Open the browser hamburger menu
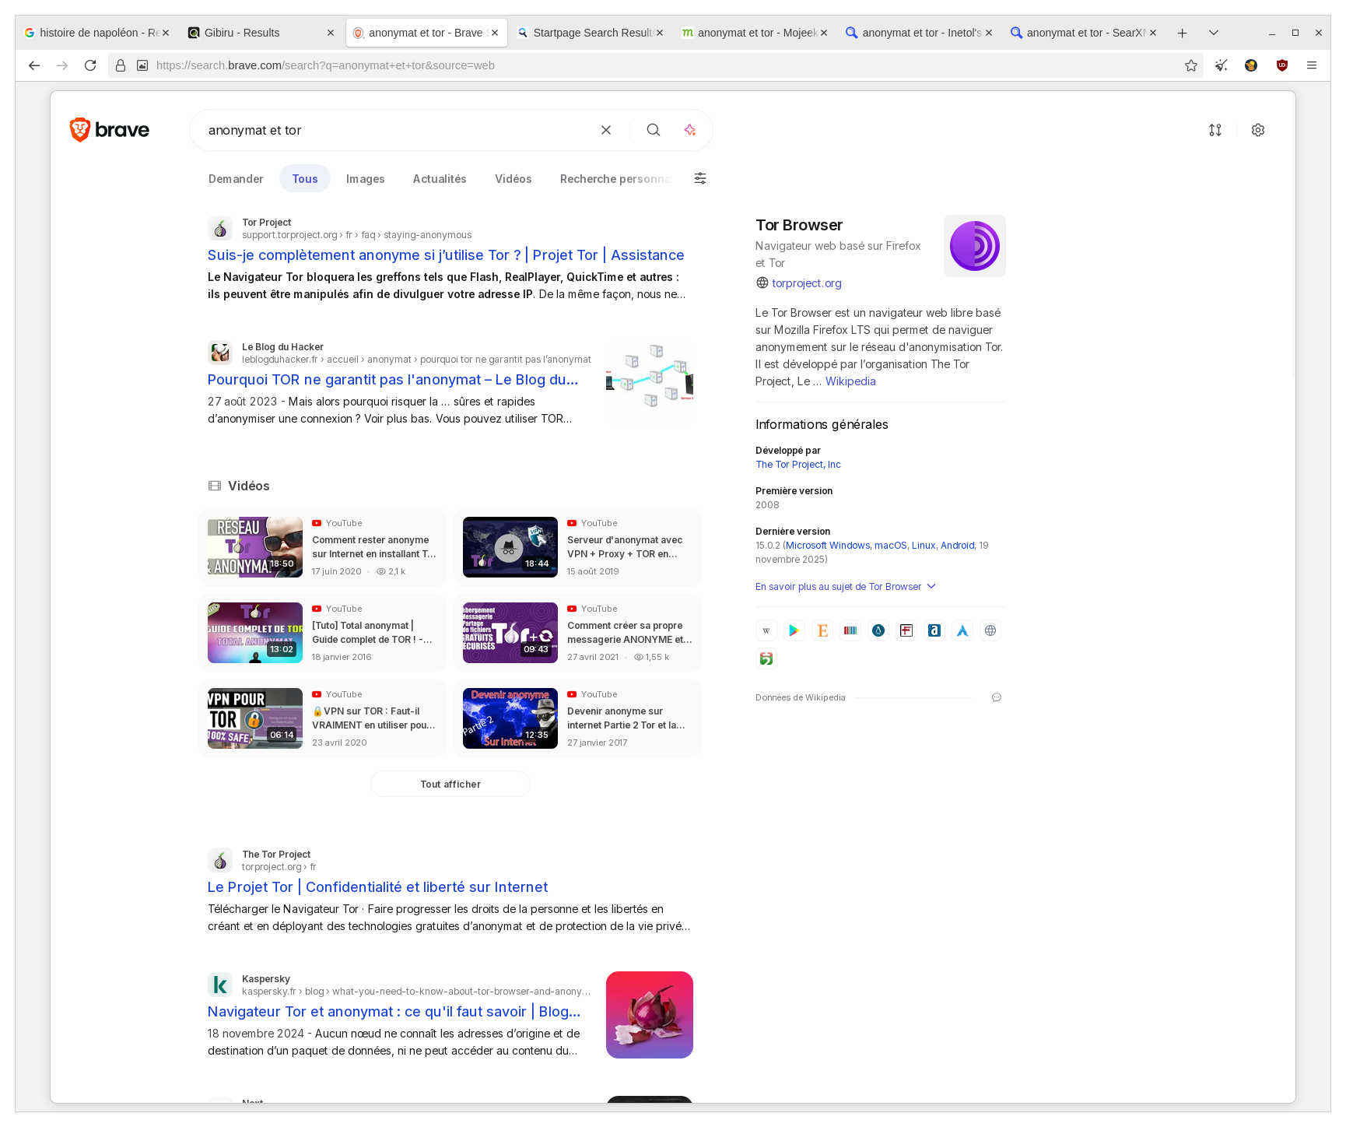Image resolution: width=1346 pixels, height=1127 pixels. tap(1313, 65)
